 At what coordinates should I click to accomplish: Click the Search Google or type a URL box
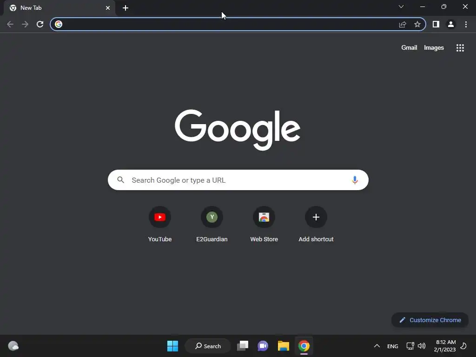tap(238, 180)
